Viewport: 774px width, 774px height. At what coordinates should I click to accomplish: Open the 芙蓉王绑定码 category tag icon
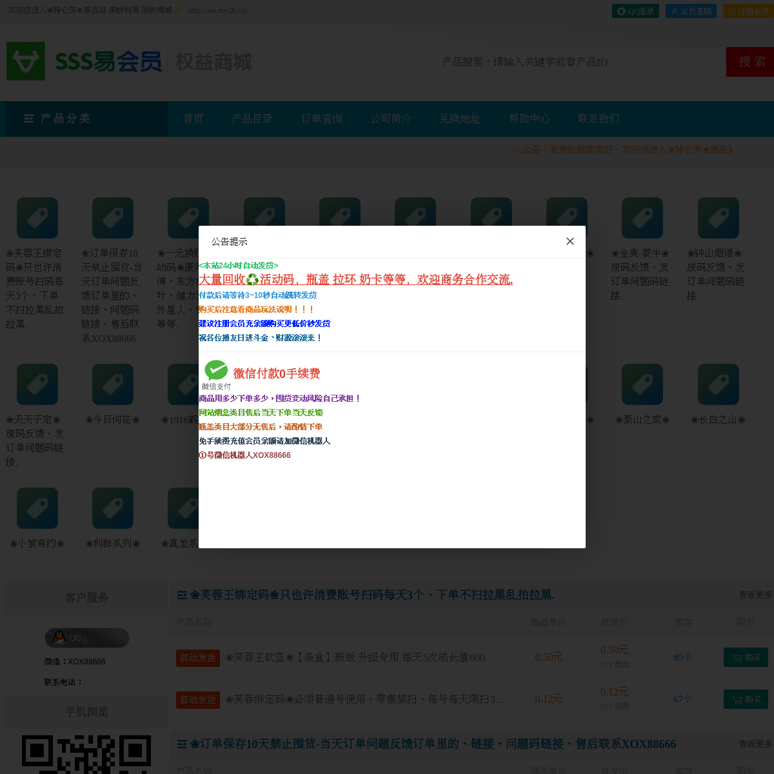tap(37, 218)
